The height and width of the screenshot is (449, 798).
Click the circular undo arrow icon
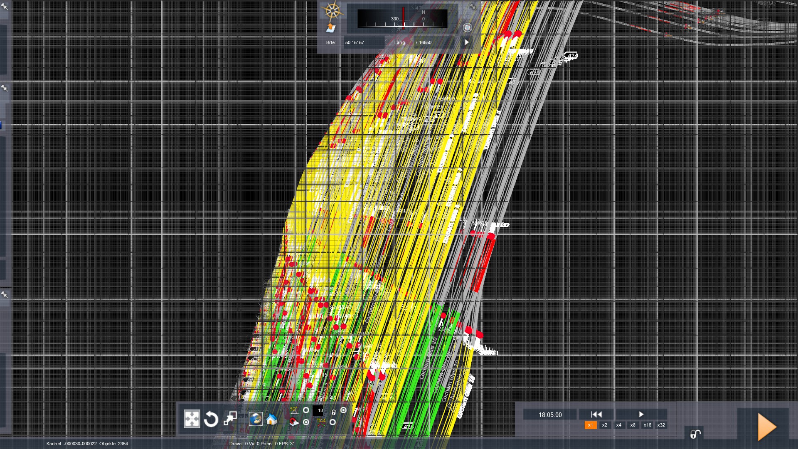211,419
